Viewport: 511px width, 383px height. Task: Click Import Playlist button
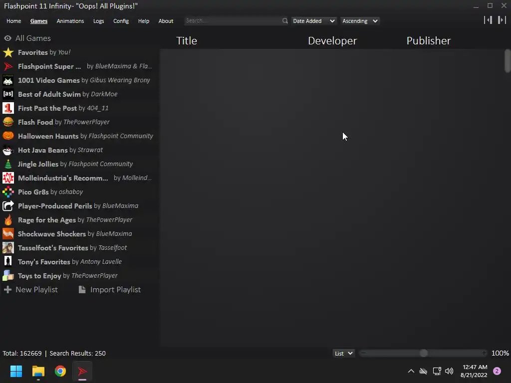(109, 290)
